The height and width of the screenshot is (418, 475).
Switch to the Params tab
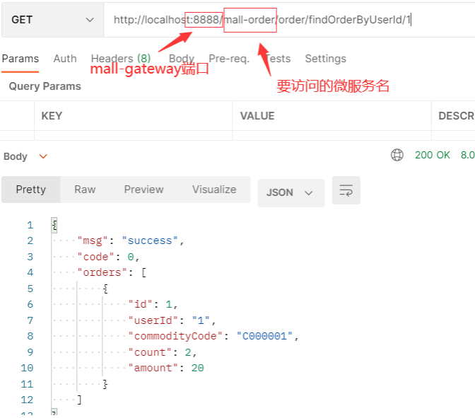tap(20, 59)
